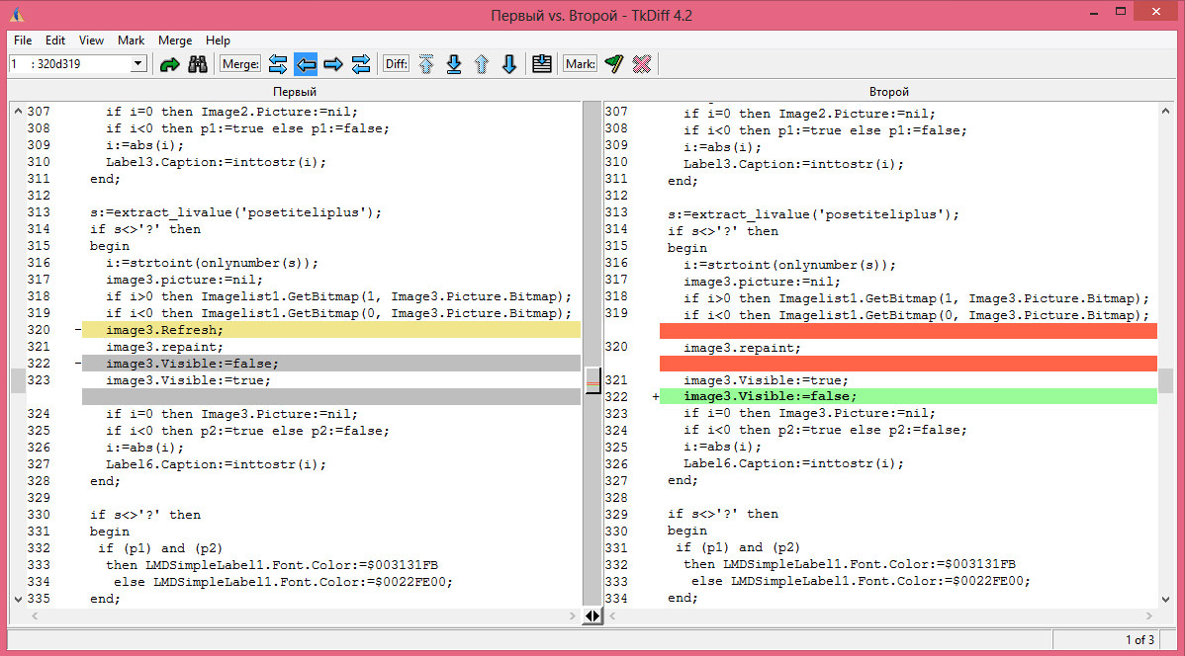Open the 320d319 difference dropdown

138,63
